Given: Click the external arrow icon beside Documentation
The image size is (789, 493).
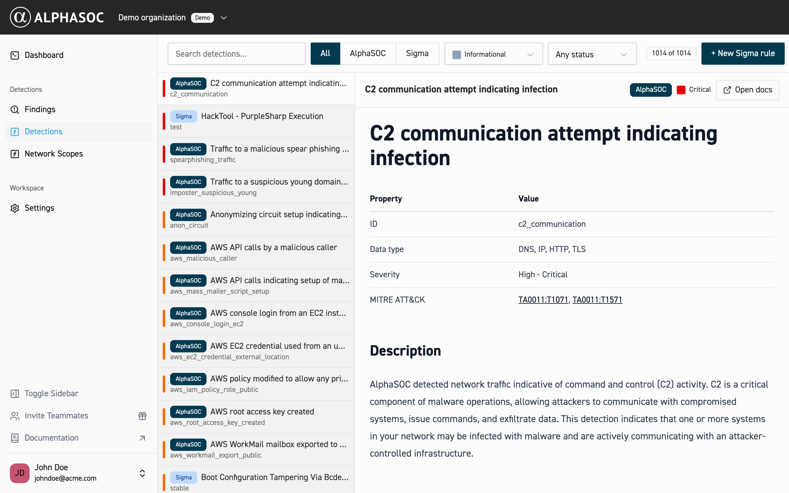Looking at the screenshot, I should click(x=142, y=438).
